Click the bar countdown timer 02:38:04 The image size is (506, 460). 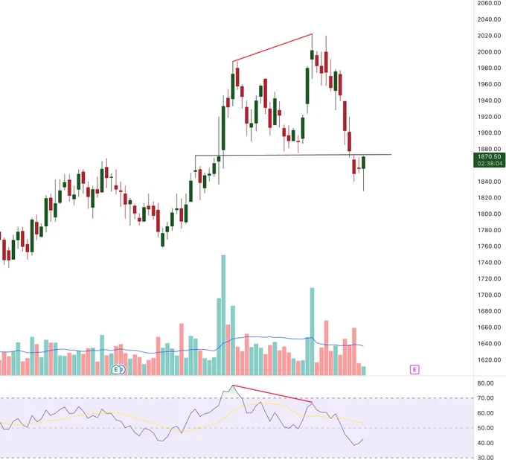(x=489, y=163)
